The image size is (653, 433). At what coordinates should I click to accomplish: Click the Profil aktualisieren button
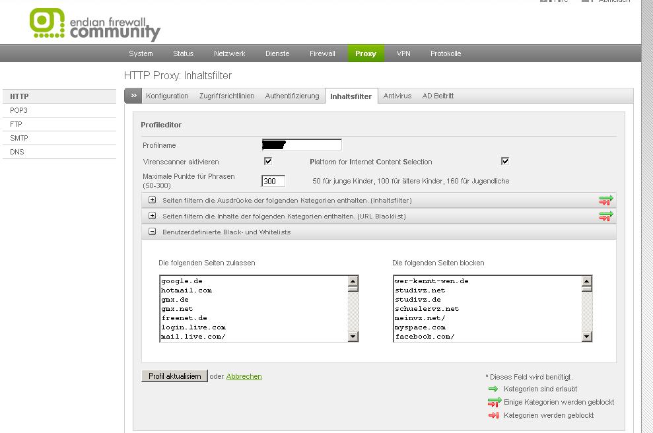pyautogui.click(x=174, y=376)
